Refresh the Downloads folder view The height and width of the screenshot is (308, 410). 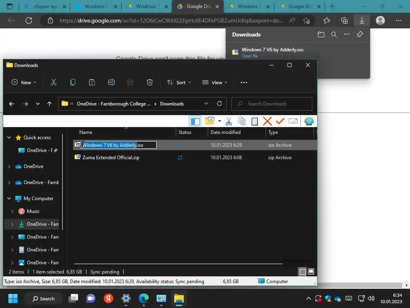tap(219, 104)
